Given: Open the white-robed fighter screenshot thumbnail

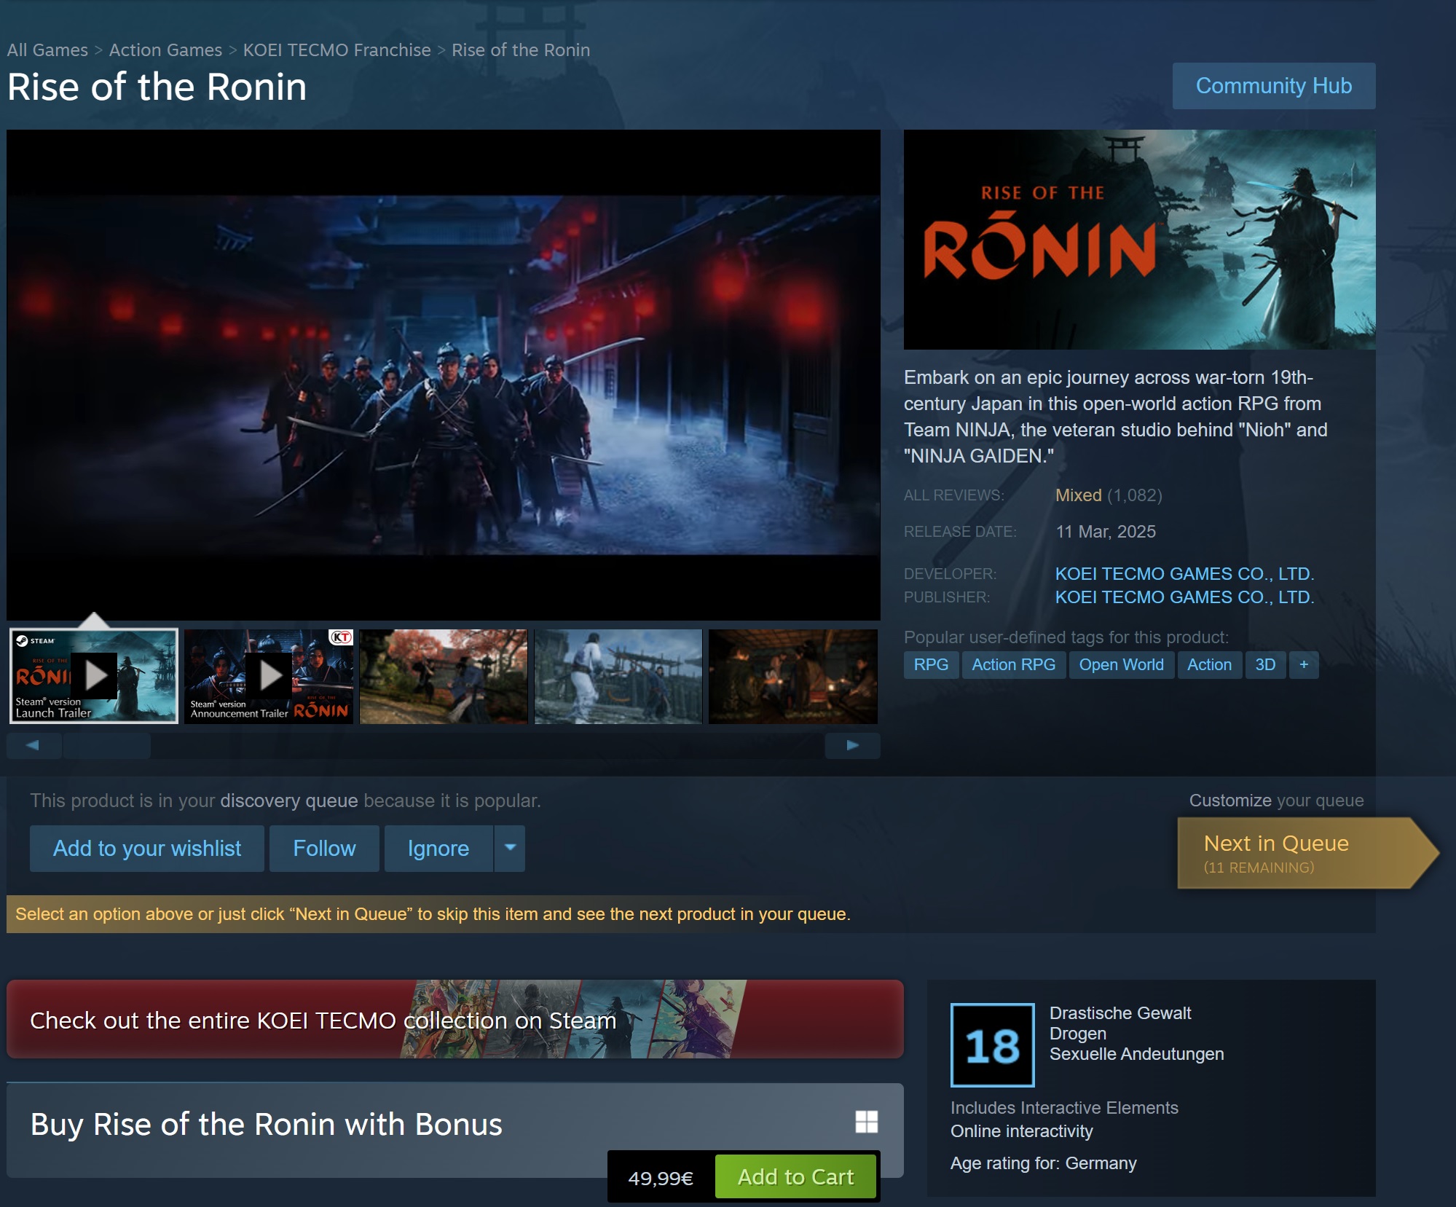Looking at the screenshot, I should 618,676.
